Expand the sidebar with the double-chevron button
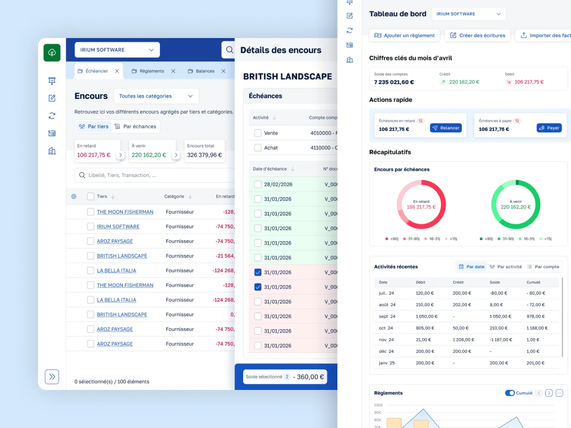 pos(52,377)
